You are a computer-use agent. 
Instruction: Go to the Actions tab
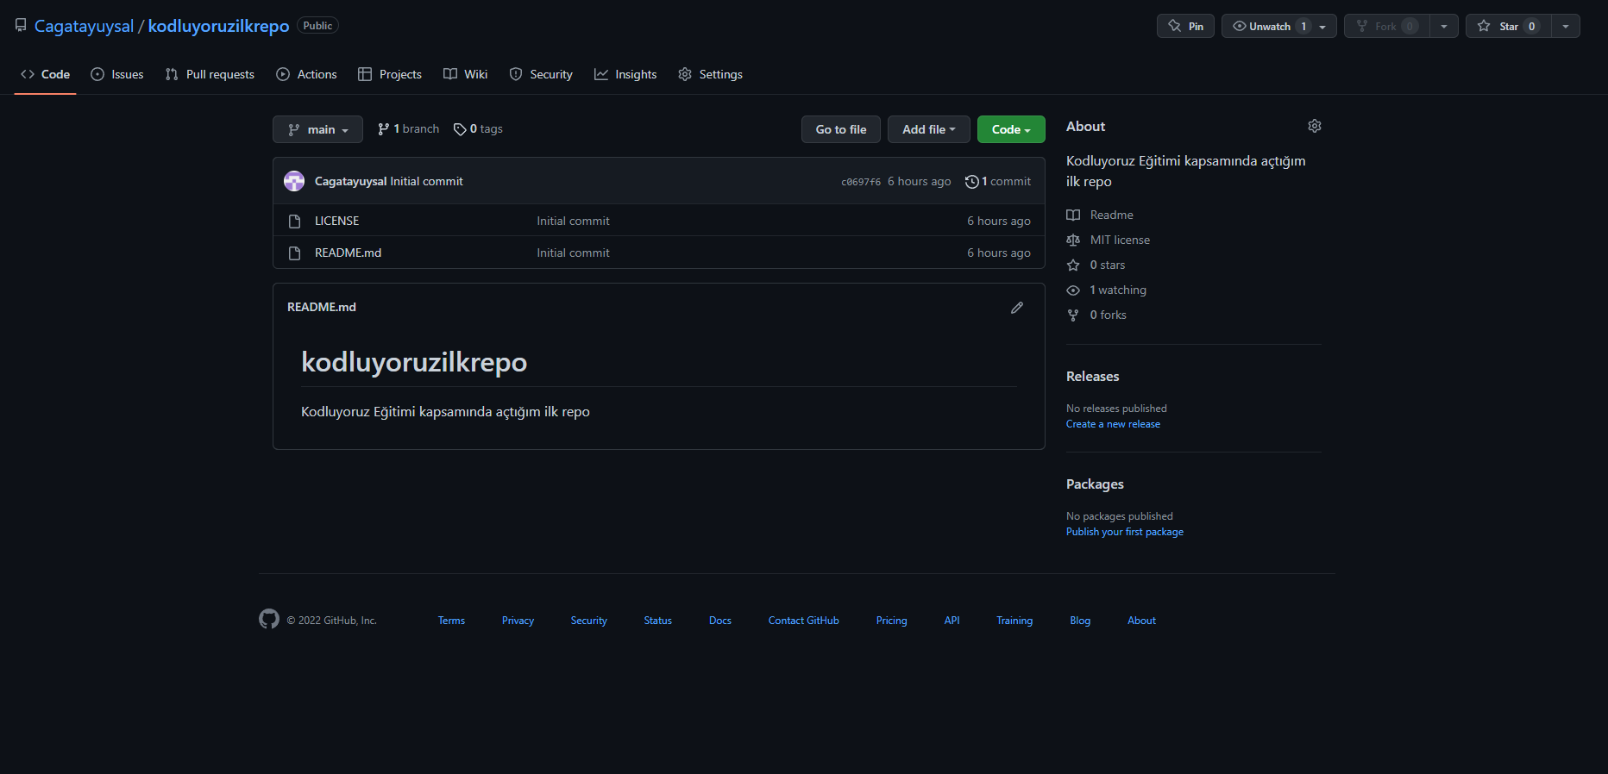point(306,74)
